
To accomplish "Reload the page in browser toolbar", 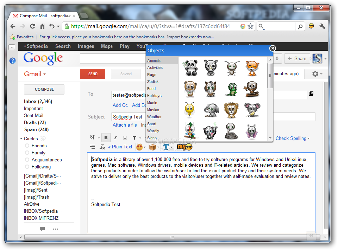I will point(32,26).
